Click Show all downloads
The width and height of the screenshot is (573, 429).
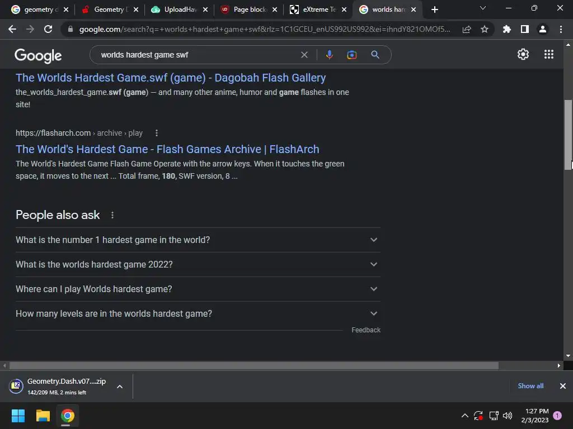tap(530, 386)
